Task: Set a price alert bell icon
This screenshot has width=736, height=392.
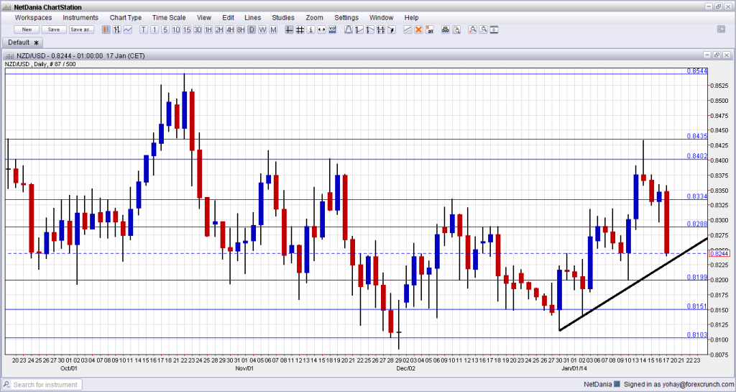Action: tap(349, 29)
